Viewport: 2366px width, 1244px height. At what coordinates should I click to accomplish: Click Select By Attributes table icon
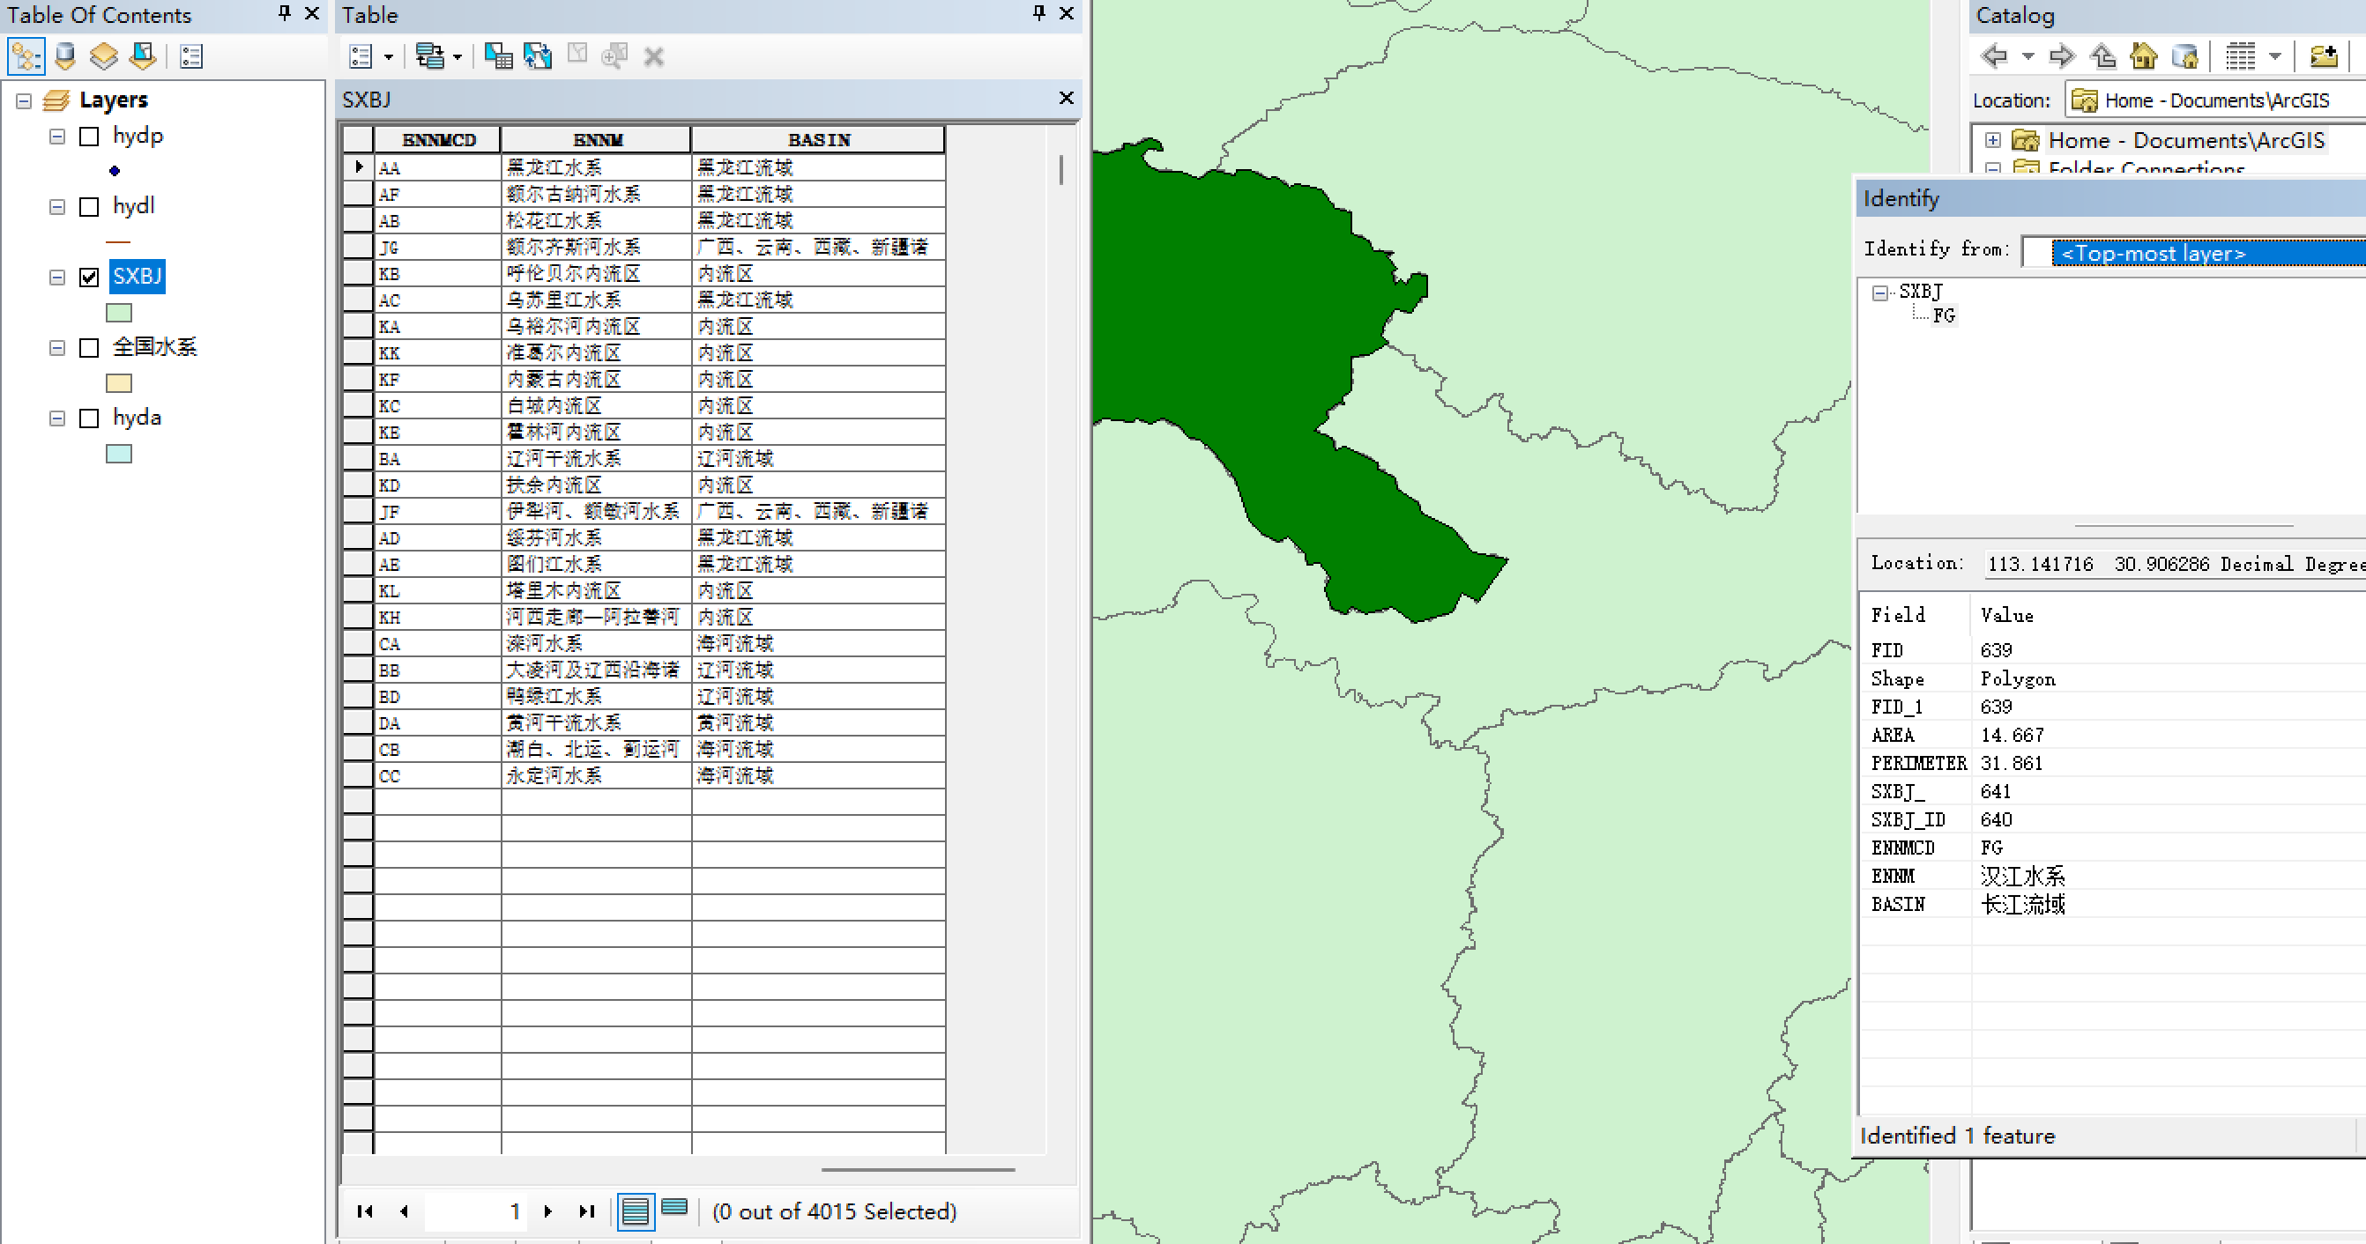point(498,57)
